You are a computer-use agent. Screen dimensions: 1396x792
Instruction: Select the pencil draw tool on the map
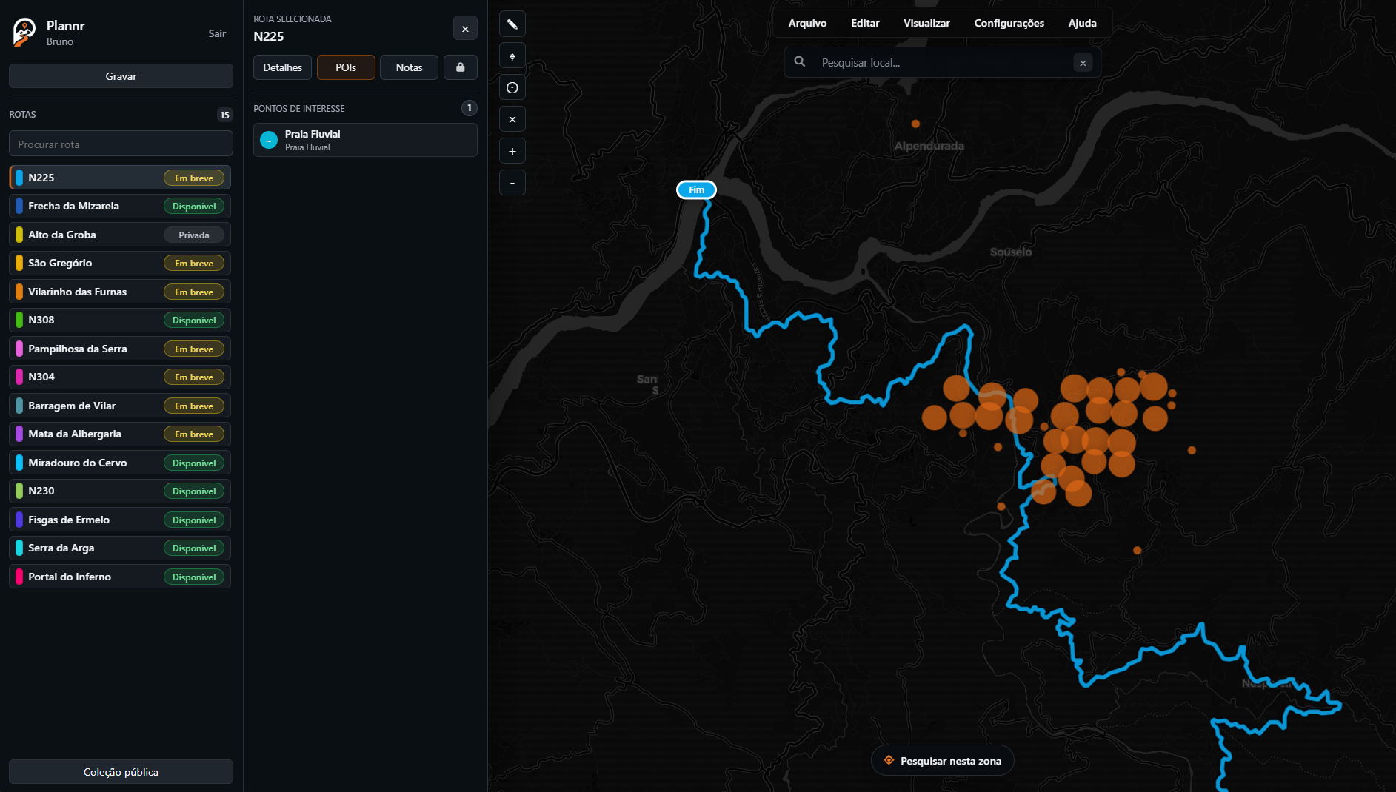tap(512, 24)
